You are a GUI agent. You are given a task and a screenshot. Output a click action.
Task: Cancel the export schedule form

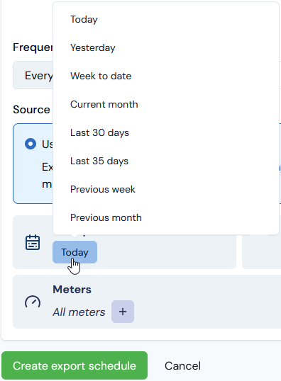(182, 365)
